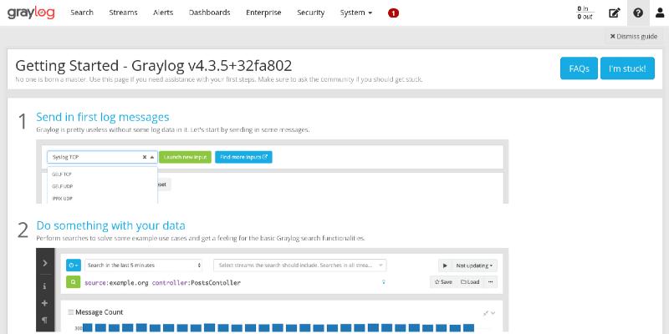Click the green search magnifier icon
Image resolution: width=669 pixels, height=334 pixels.
73,282
